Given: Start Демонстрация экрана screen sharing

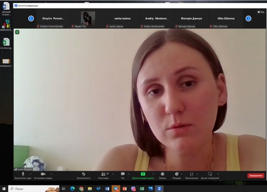Looking at the screenshot, I should [143, 175].
